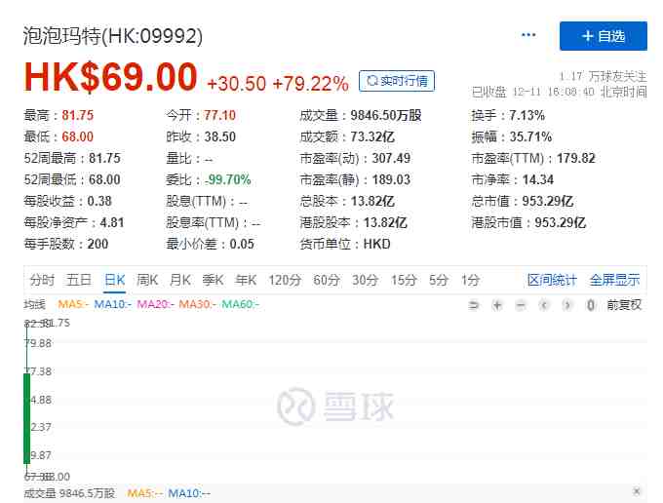Zoom in the chart with the plus icon
Image resolution: width=663 pixels, height=503 pixels.
[497, 305]
